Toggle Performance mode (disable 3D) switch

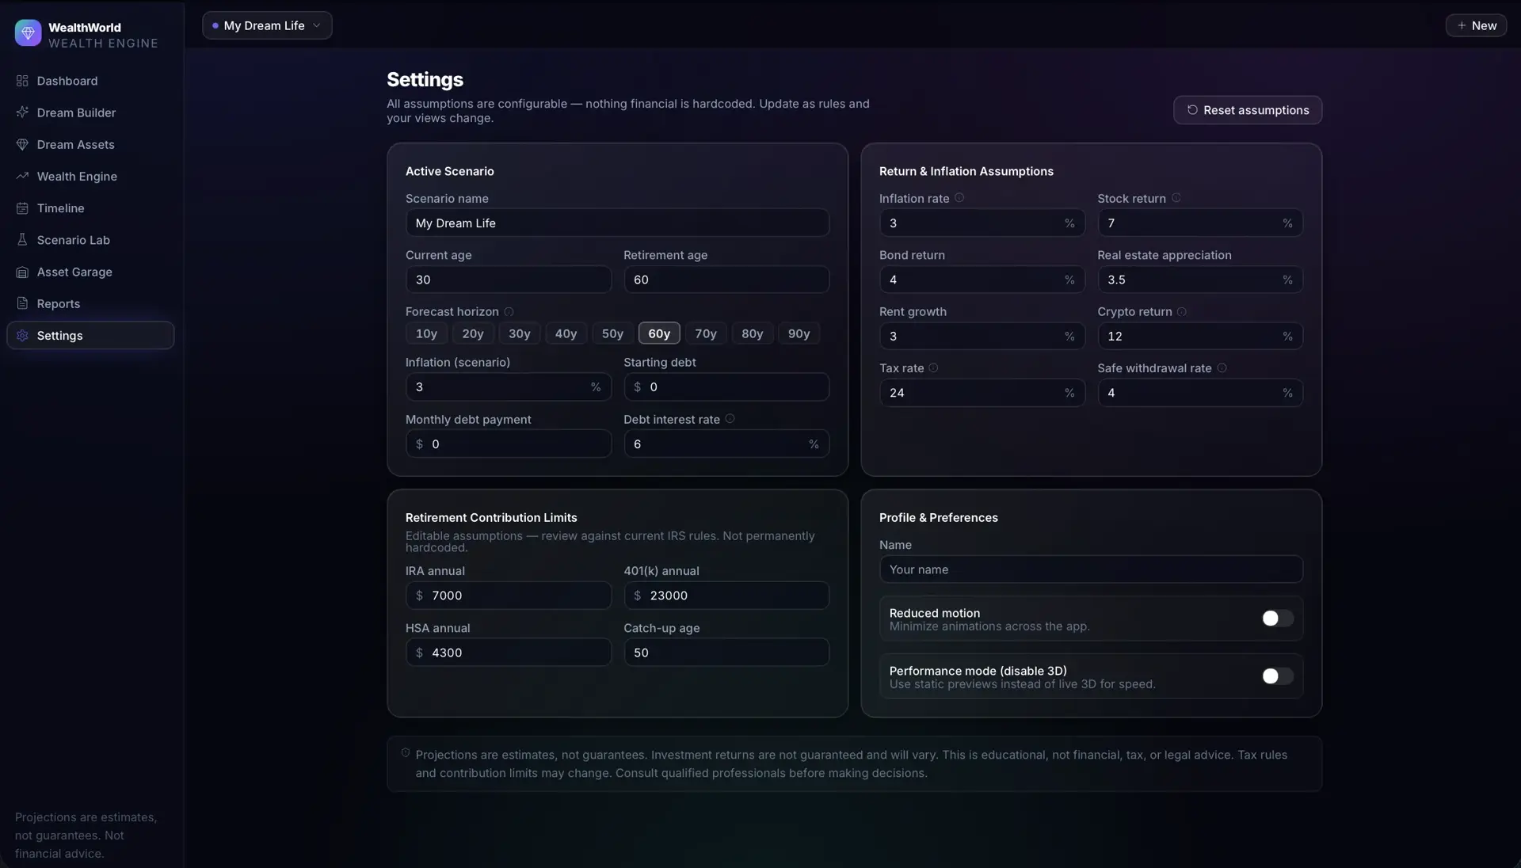click(1277, 676)
